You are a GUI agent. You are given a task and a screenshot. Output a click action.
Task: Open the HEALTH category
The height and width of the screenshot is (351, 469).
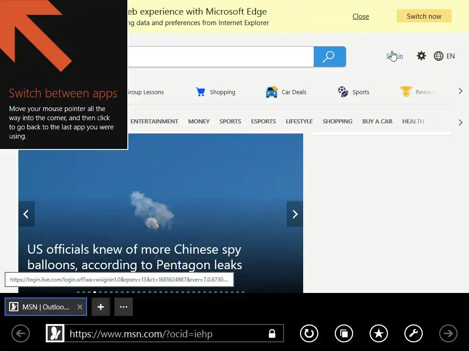[x=413, y=122]
